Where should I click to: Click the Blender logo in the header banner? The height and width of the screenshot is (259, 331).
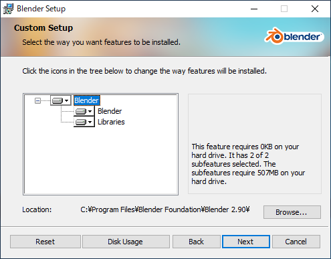click(294, 36)
